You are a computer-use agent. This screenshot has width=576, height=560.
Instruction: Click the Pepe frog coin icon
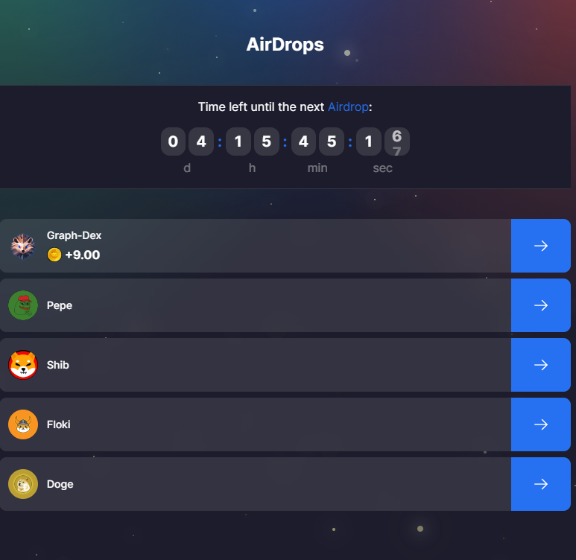[x=23, y=305]
